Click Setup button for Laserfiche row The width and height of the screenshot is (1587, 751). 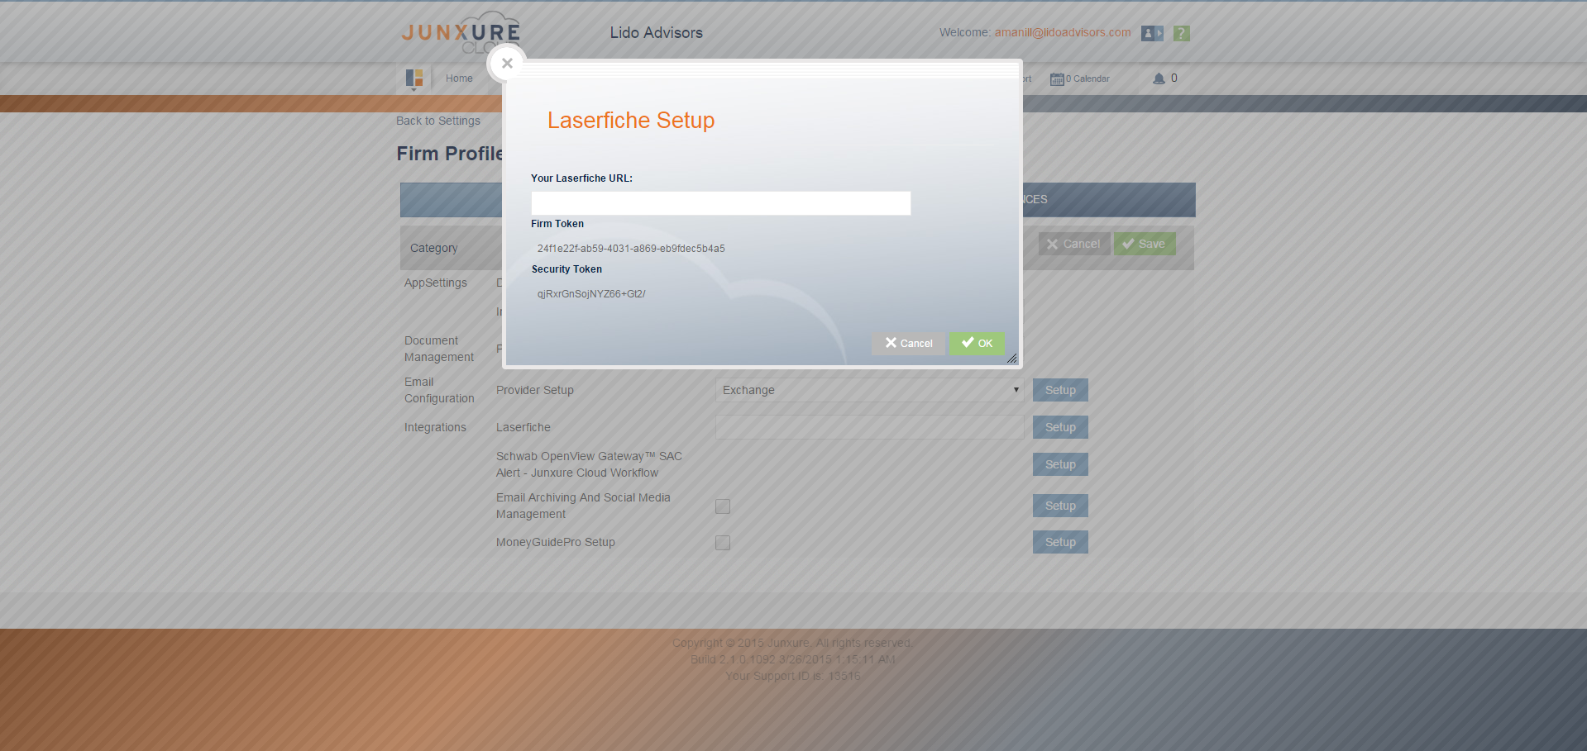[x=1060, y=427]
